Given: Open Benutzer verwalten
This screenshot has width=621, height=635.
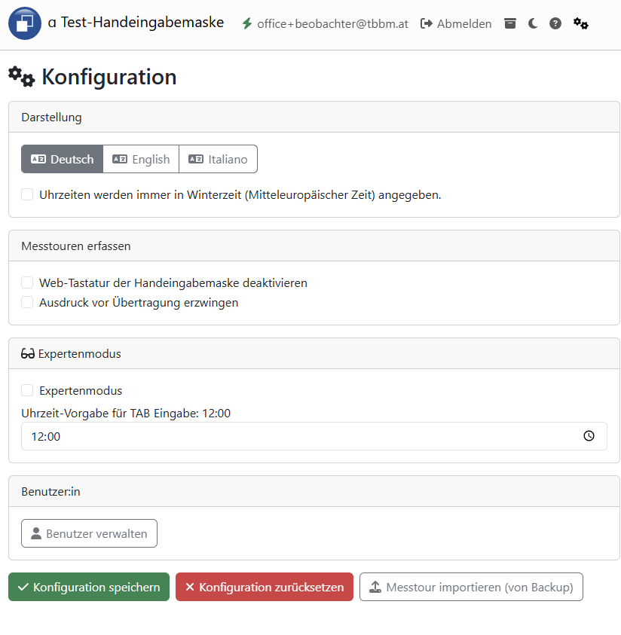Looking at the screenshot, I should (x=89, y=533).
